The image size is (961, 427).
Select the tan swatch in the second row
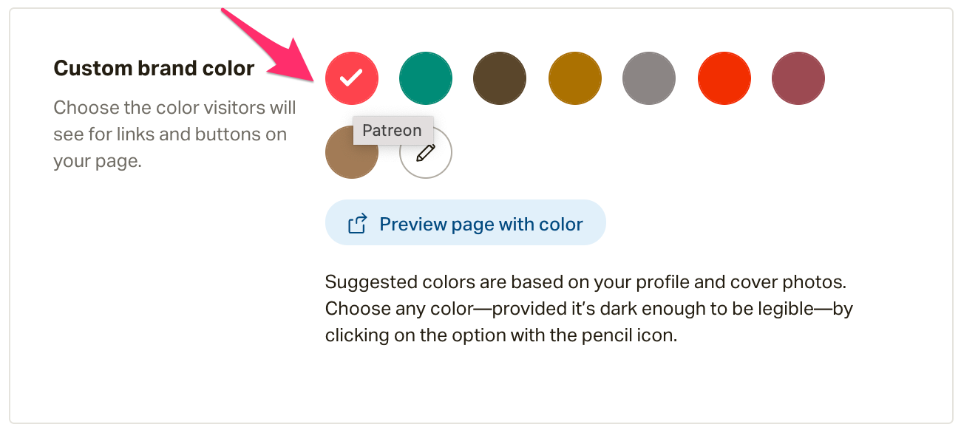352,152
